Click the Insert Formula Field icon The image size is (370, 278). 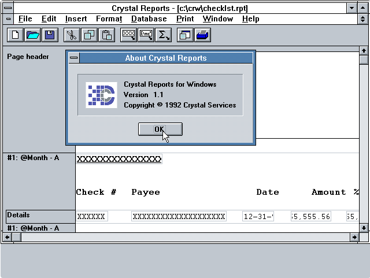point(146,35)
